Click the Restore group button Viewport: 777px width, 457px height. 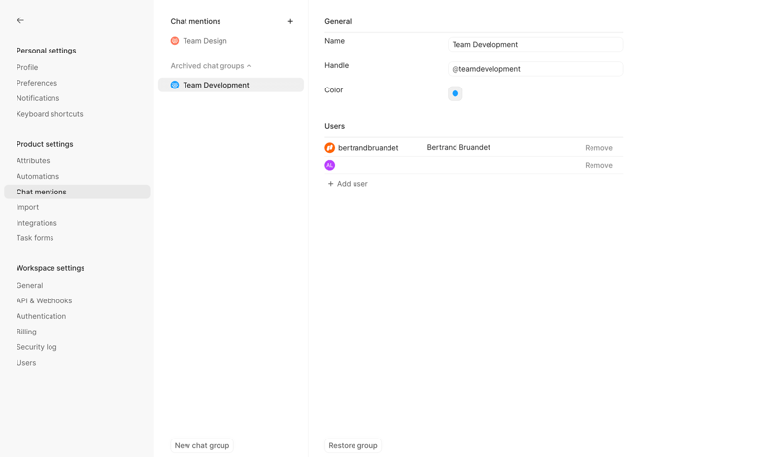point(353,445)
